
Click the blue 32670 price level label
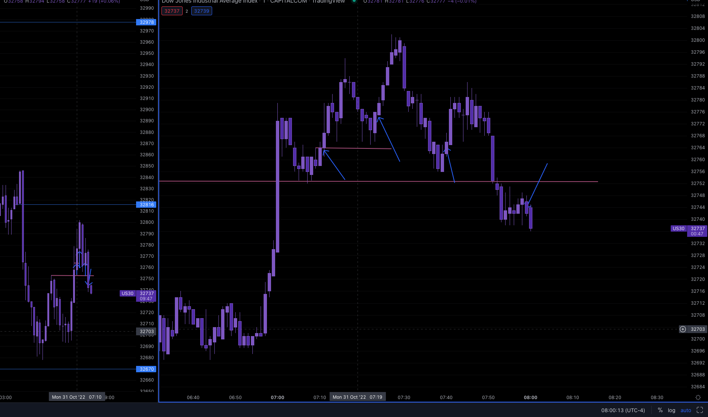147,369
